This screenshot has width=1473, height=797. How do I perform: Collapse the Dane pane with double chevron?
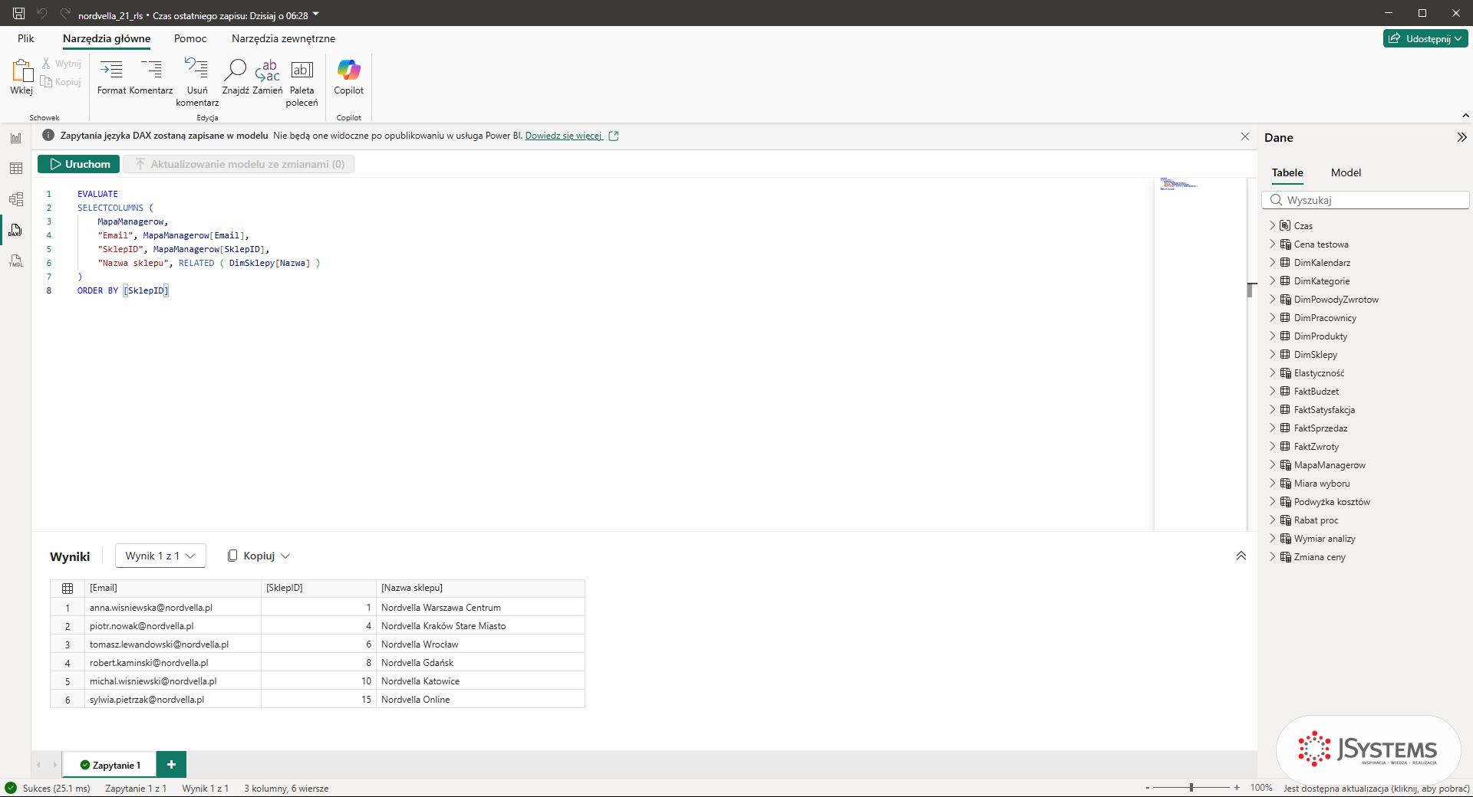1461,137
